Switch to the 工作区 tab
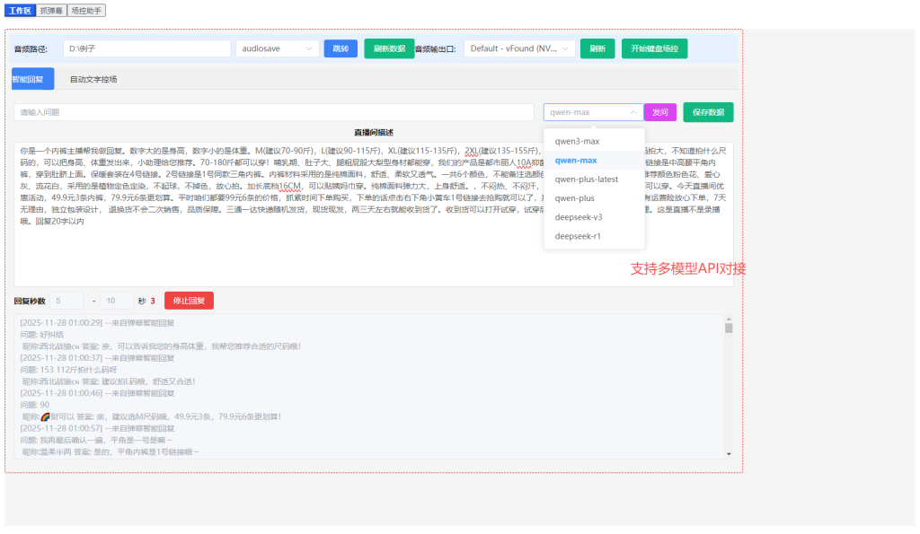The height and width of the screenshot is (534, 920). (x=20, y=11)
